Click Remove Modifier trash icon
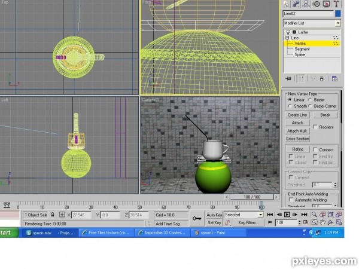This screenshot has height=269, width=359. (x=322, y=79)
